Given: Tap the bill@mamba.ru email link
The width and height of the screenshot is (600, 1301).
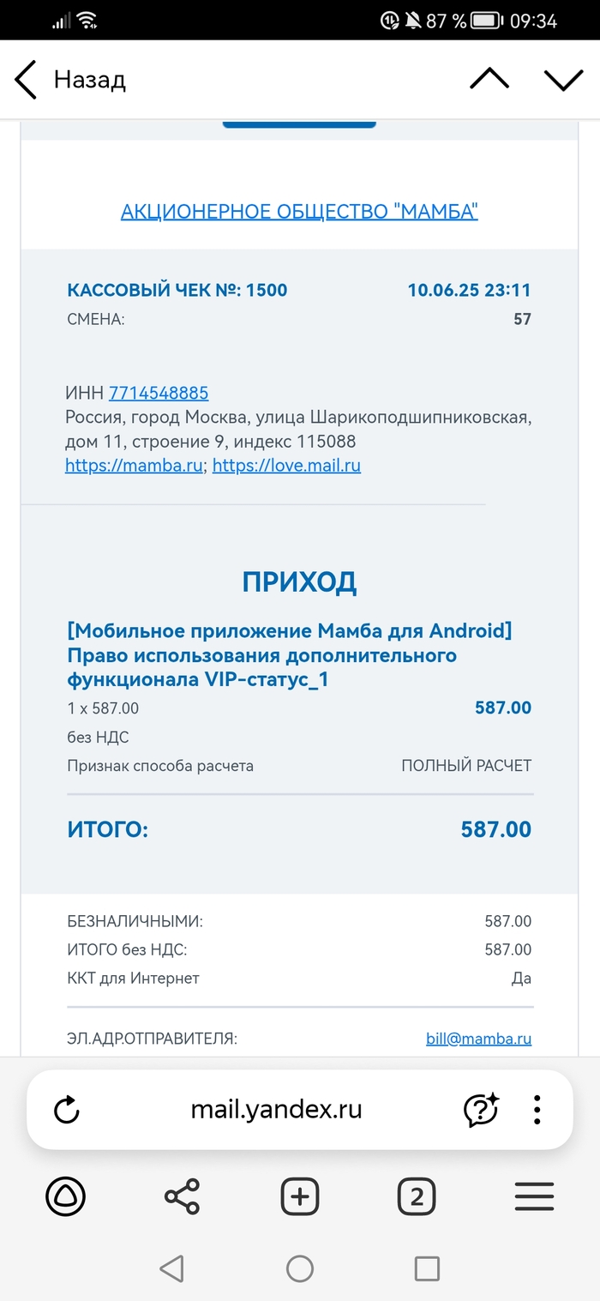Looking at the screenshot, I should pos(478,1039).
